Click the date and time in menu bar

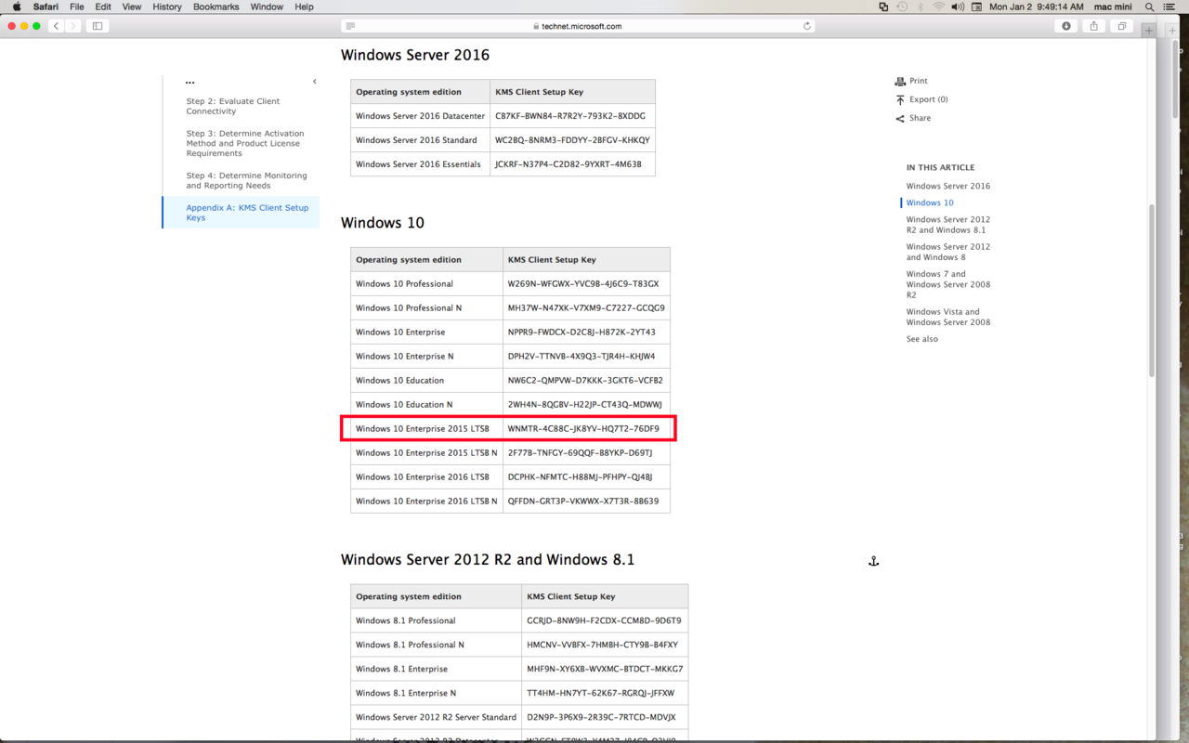pos(1037,7)
